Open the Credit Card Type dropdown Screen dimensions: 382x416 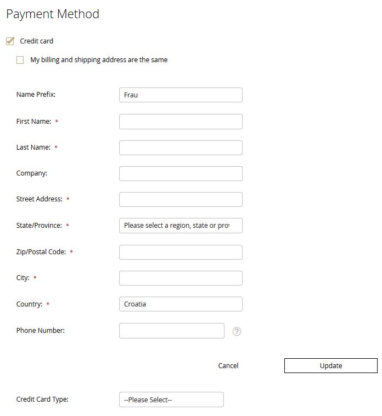171,399
